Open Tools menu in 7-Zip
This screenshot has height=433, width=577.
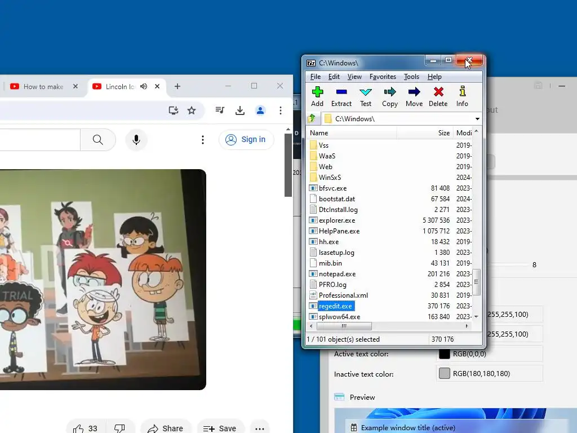click(411, 77)
